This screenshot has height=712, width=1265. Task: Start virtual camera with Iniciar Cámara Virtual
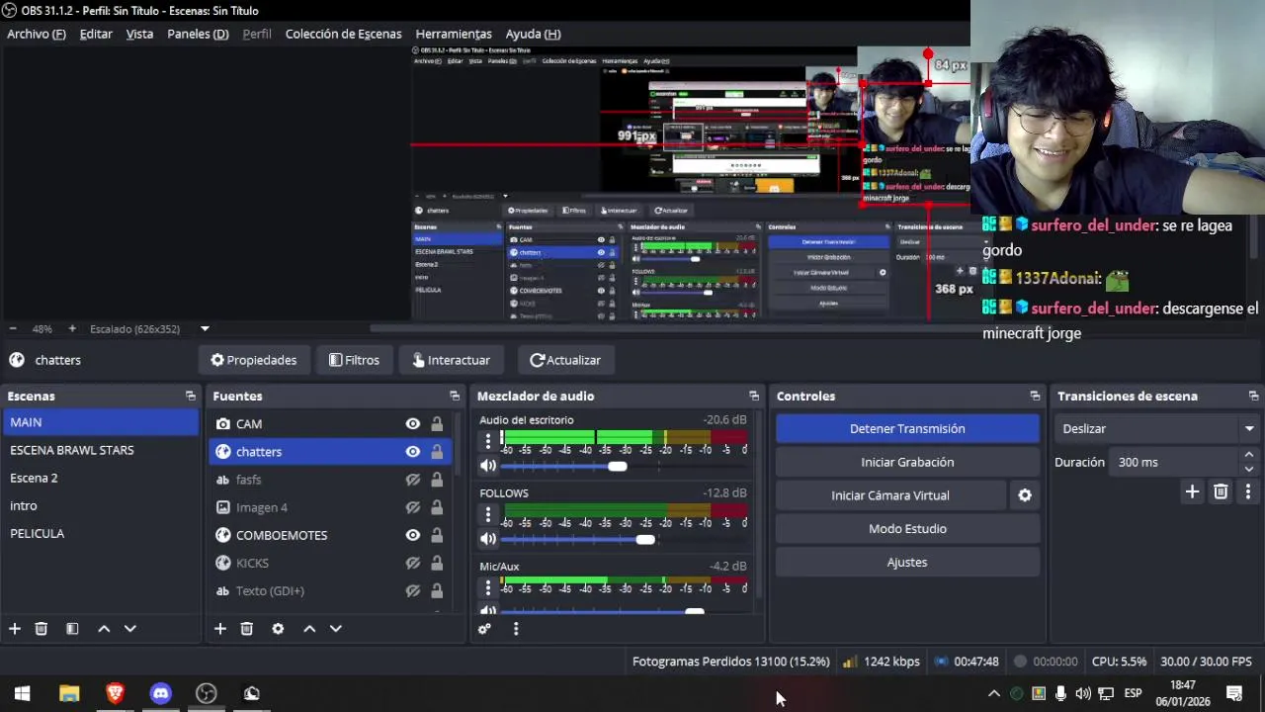click(x=890, y=495)
